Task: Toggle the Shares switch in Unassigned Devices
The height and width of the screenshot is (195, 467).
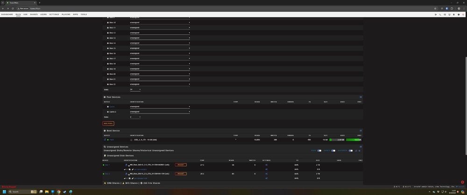Action: coord(333,151)
